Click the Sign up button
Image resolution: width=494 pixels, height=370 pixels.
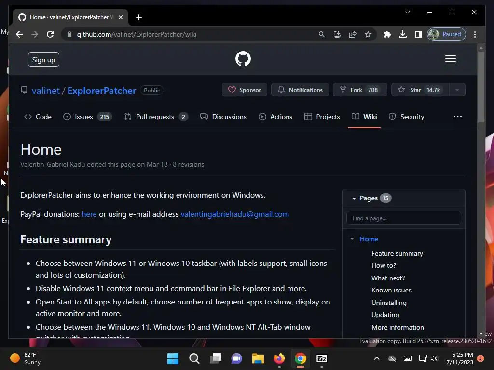pyautogui.click(x=43, y=59)
